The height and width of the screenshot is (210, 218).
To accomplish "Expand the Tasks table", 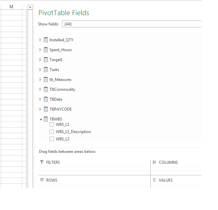I will click(x=40, y=69).
